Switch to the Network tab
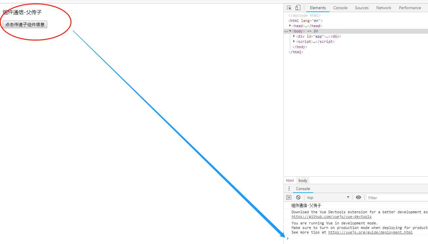 click(x=384, y=8)
